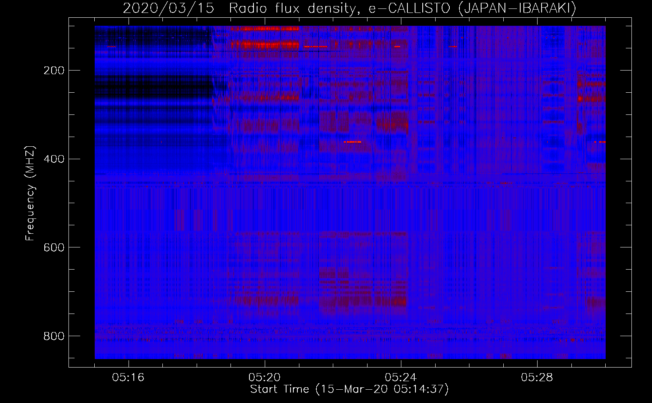
Task: Click the 05:28 time tick label
Action: click(x=537, y=378)
